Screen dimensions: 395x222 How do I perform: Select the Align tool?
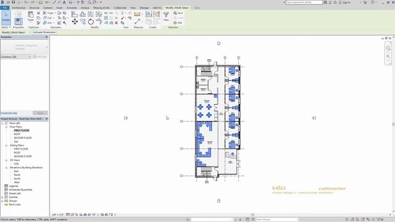[75, 14]
